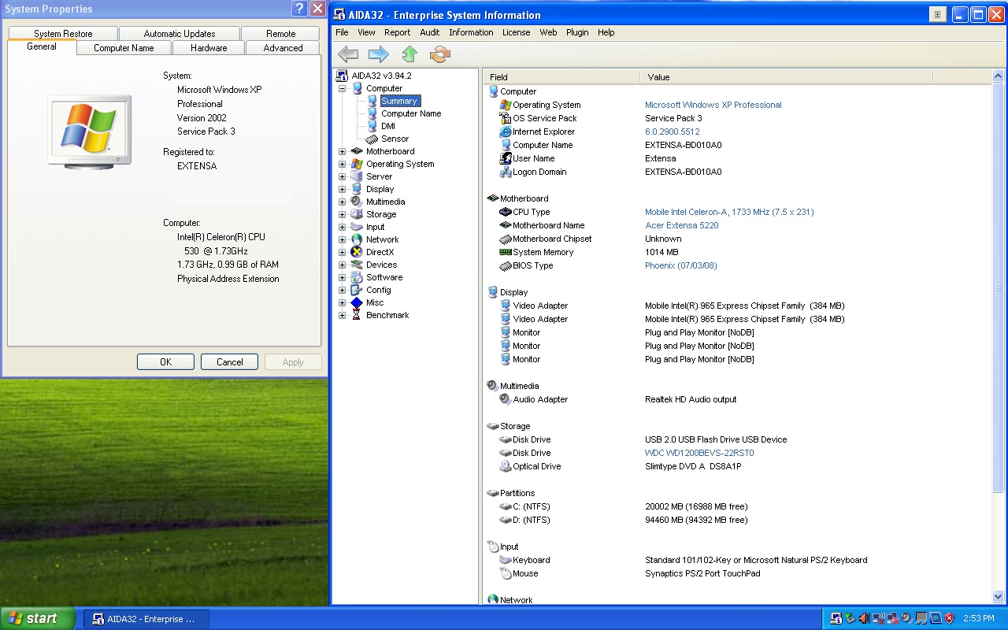
Task: Expand the Server tree node
Action: 343,176
